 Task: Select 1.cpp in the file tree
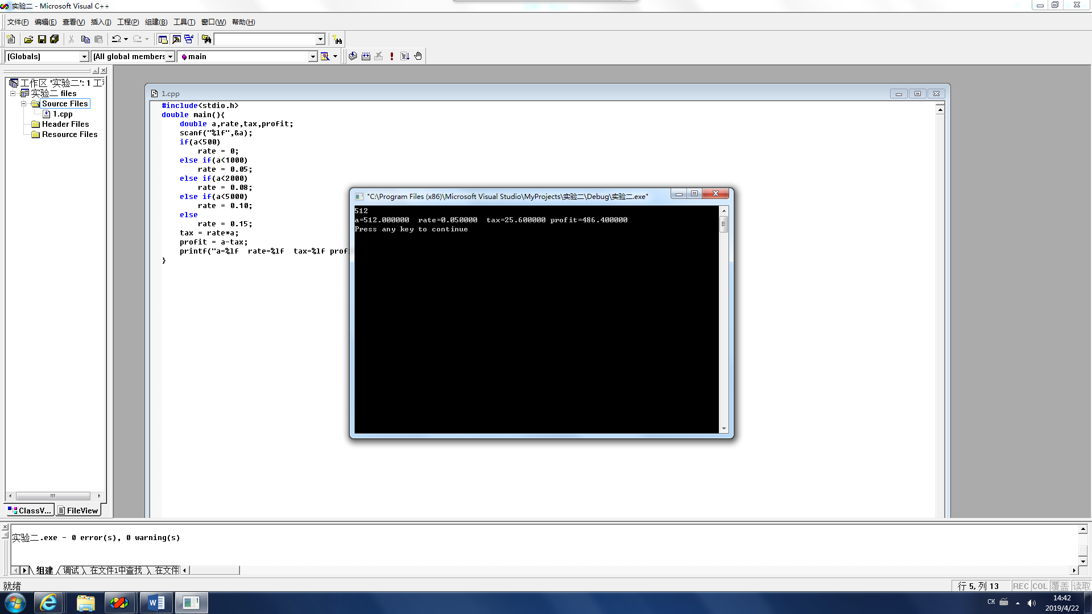(x=63, y=114)
